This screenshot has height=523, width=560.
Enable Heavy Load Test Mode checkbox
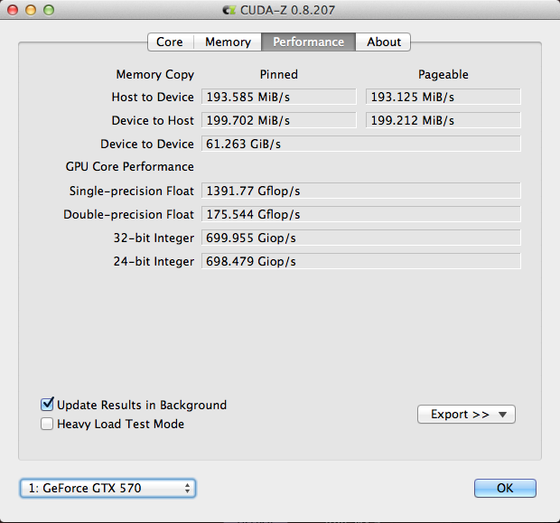point(47,424)
